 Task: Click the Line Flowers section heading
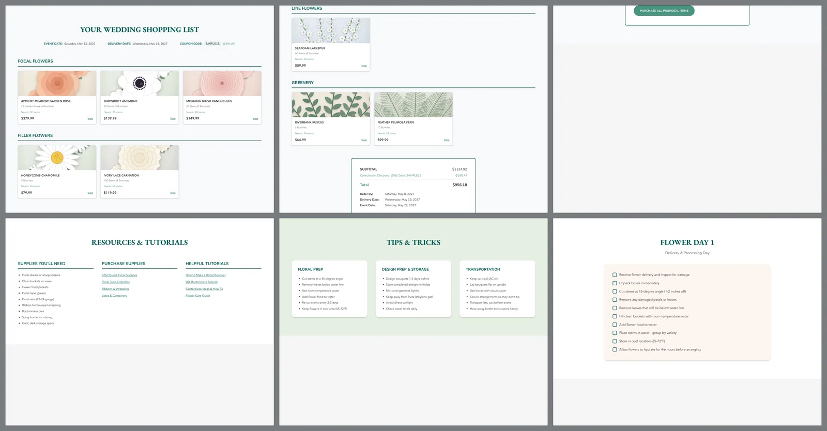click(x=307, y=8)
